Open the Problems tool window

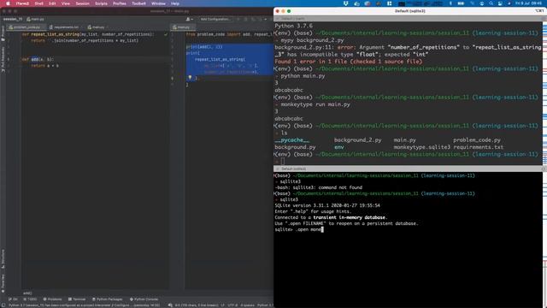tap(52, 299)
